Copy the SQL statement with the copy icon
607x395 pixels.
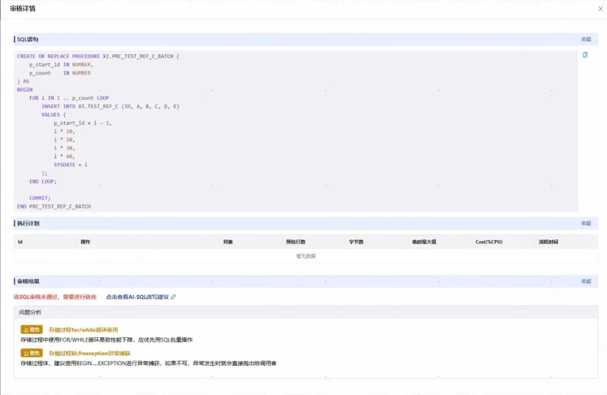coord(585,55)
